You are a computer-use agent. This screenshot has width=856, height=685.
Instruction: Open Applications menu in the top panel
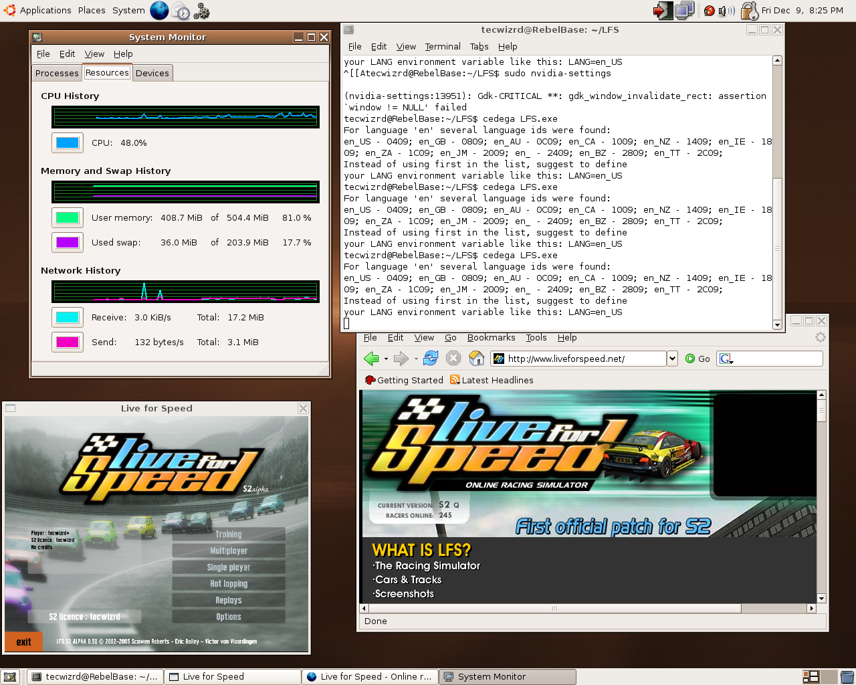[45, 10]
